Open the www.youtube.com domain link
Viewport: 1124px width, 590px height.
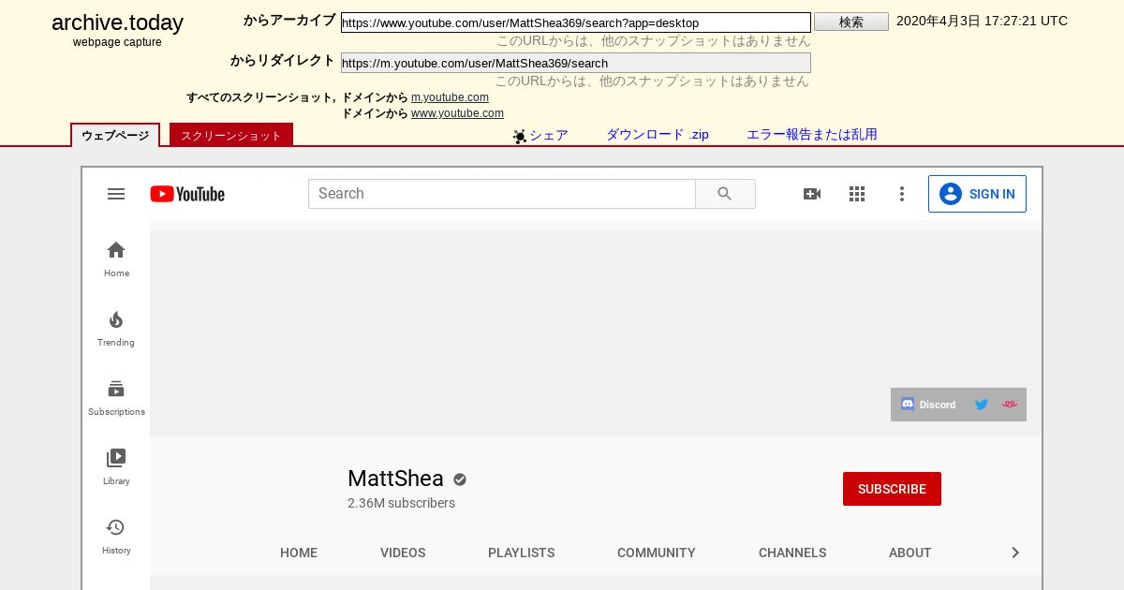[457, 113]
